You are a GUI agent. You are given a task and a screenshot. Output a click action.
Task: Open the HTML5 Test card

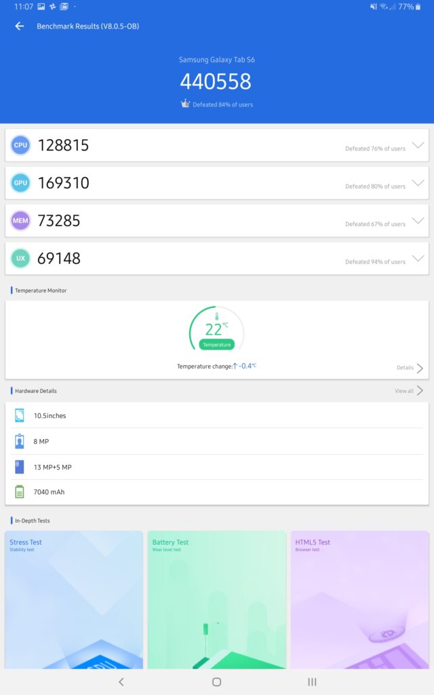click(359, 600)
